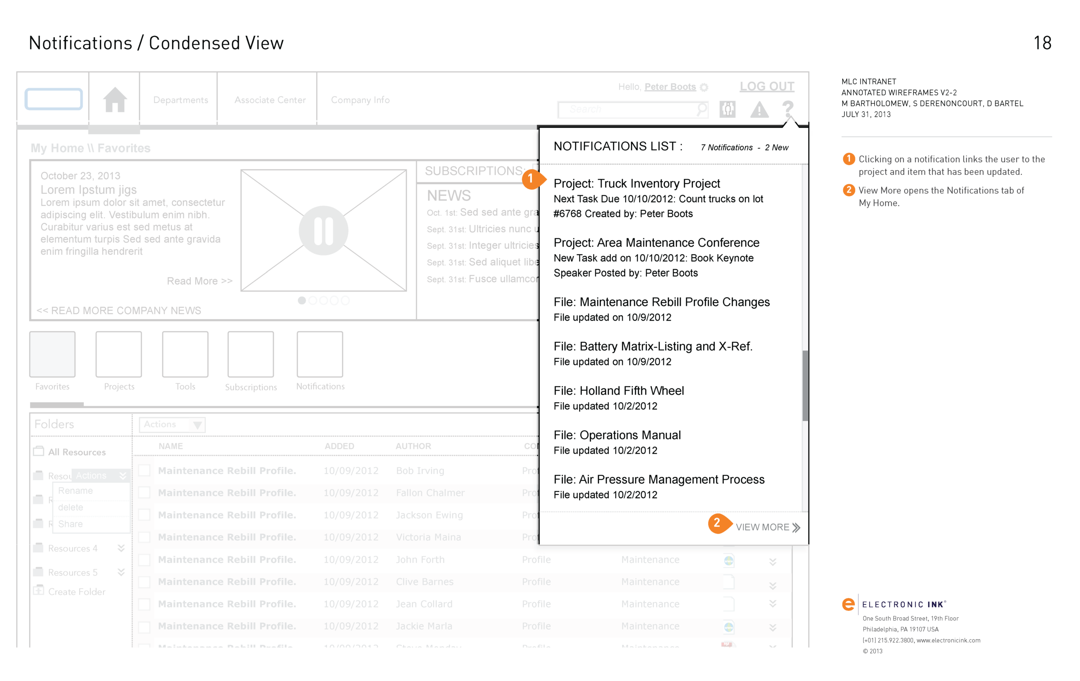Expand Resources 5 folder chevron
This screenshot has height=681, width=1080.
pyautogui.click(x=121, y=572)
